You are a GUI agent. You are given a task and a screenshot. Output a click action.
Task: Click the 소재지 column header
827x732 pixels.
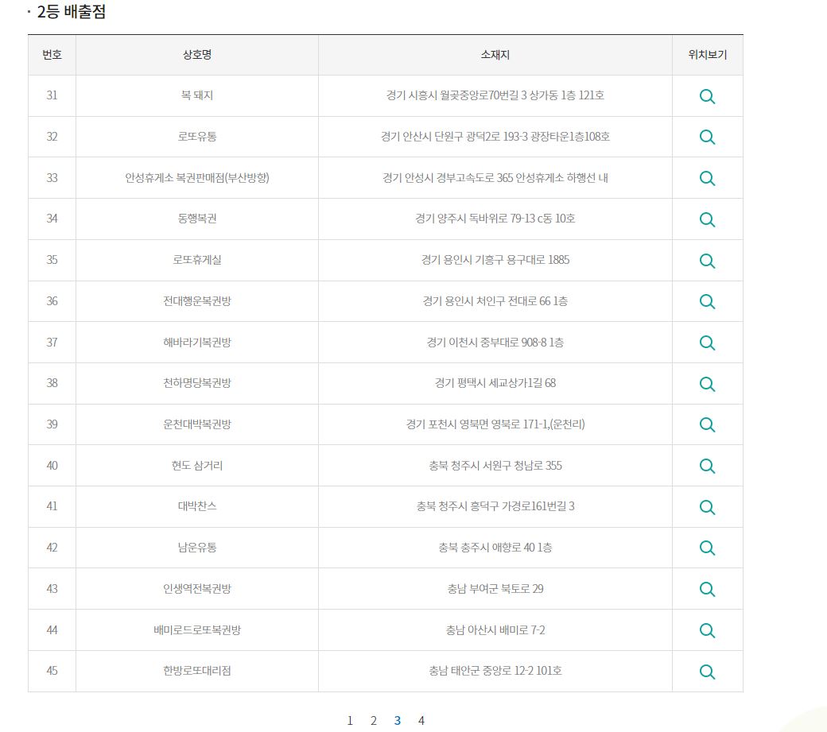coord(495,55)
